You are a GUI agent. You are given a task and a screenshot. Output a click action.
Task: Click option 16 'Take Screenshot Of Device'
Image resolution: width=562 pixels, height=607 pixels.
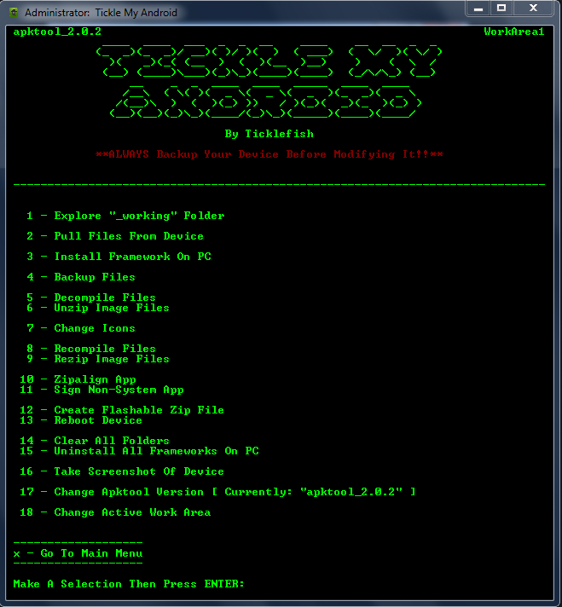pos(122,471)
